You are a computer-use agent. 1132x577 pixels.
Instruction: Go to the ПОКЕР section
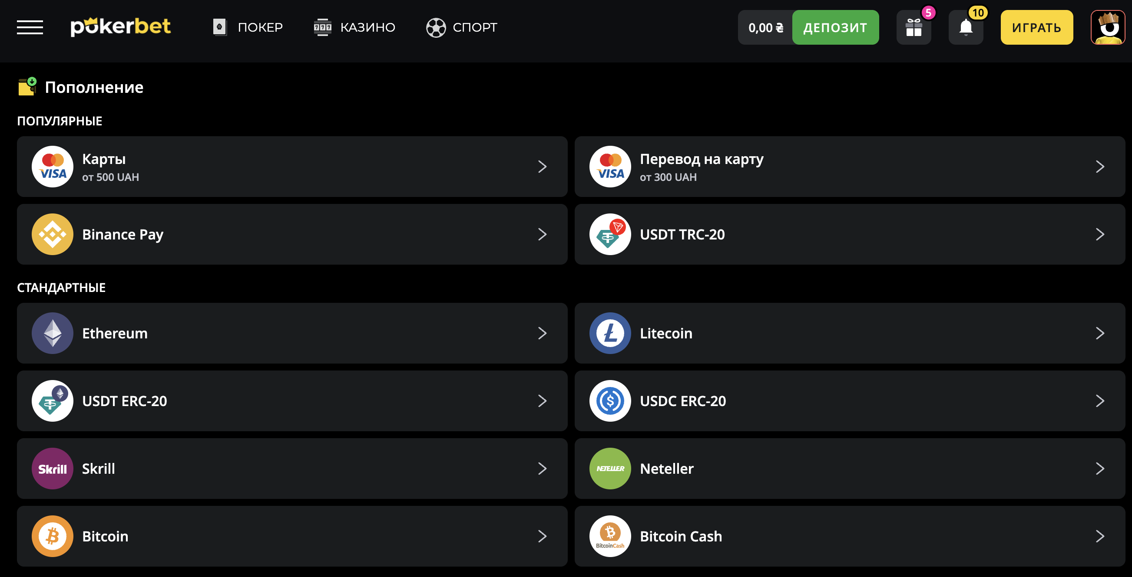248,27
